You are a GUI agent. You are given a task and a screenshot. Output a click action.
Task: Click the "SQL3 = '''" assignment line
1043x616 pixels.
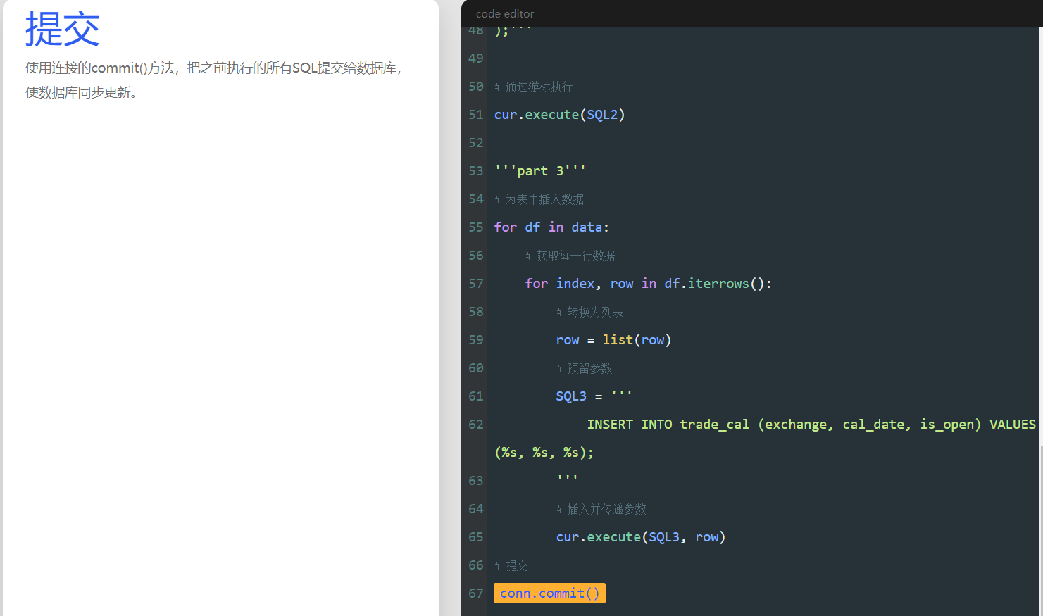coord(594,396)
